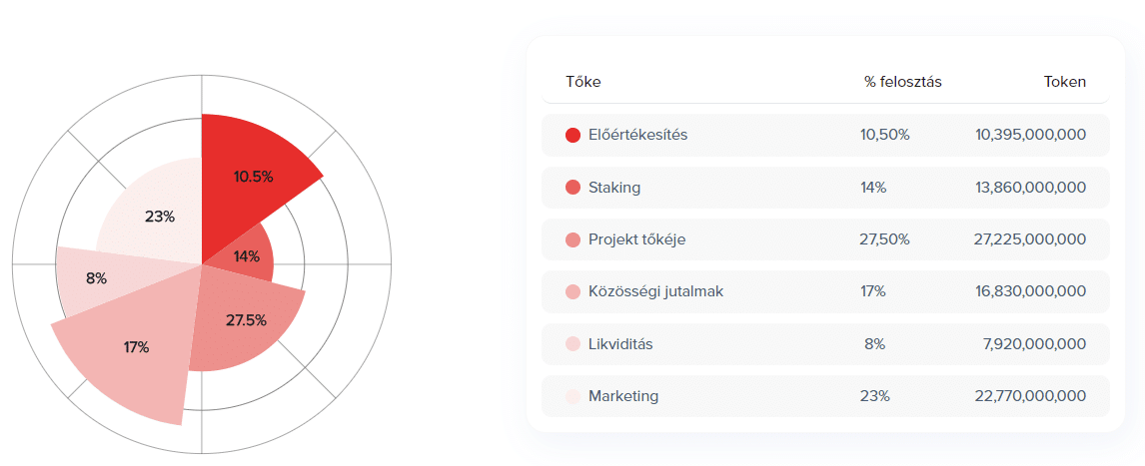Select the 14% Staking chart slice
Screen dimensions: 1145x466
pos(244,255)
